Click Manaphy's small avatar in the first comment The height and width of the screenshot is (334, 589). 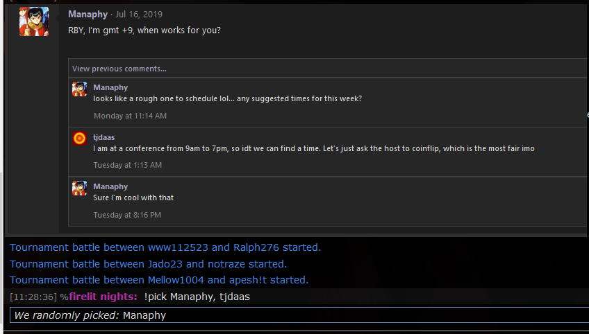click(80, 89)
